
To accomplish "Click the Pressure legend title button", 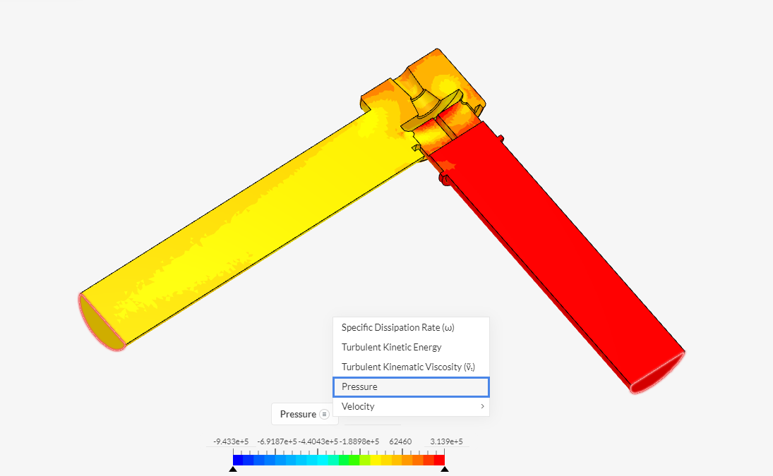I will [297, 414].
